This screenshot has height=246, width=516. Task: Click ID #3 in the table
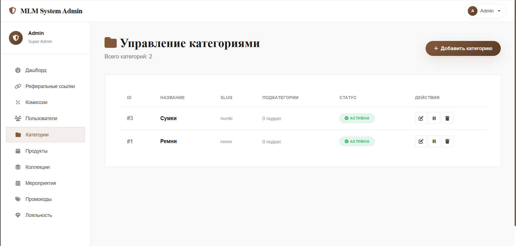130,118
